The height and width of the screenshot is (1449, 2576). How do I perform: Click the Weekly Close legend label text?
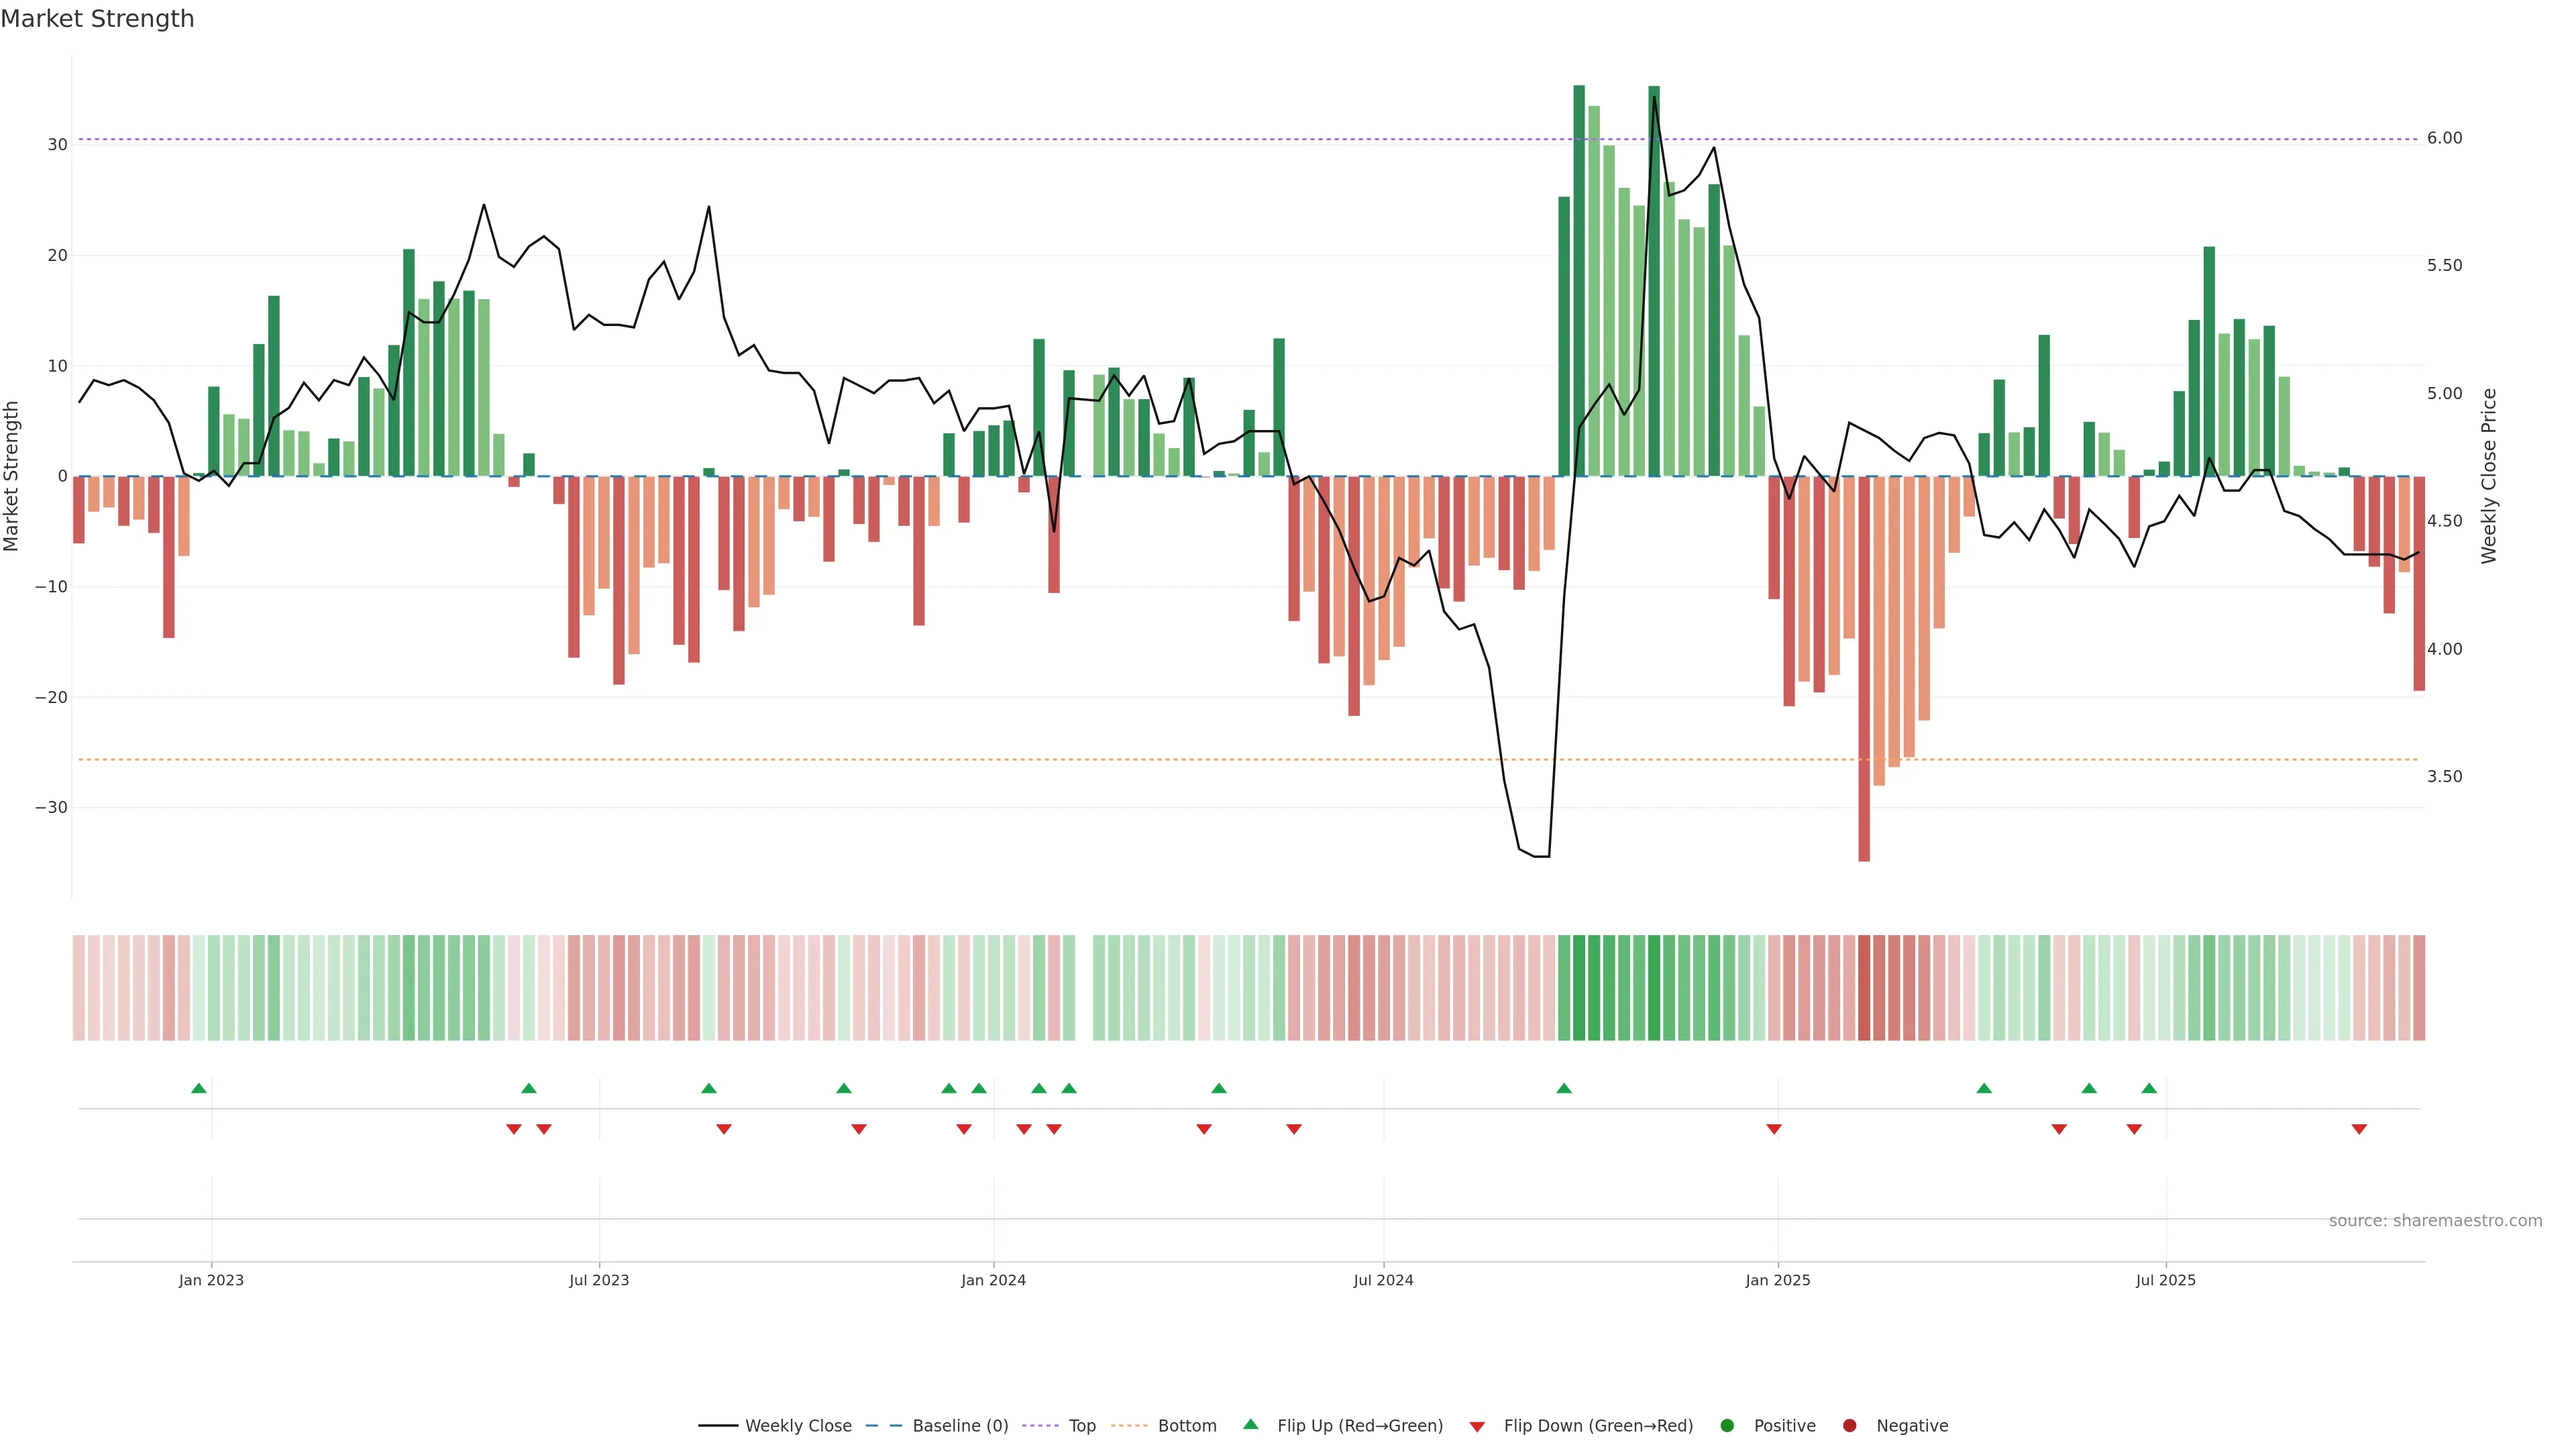(798, 1426)
